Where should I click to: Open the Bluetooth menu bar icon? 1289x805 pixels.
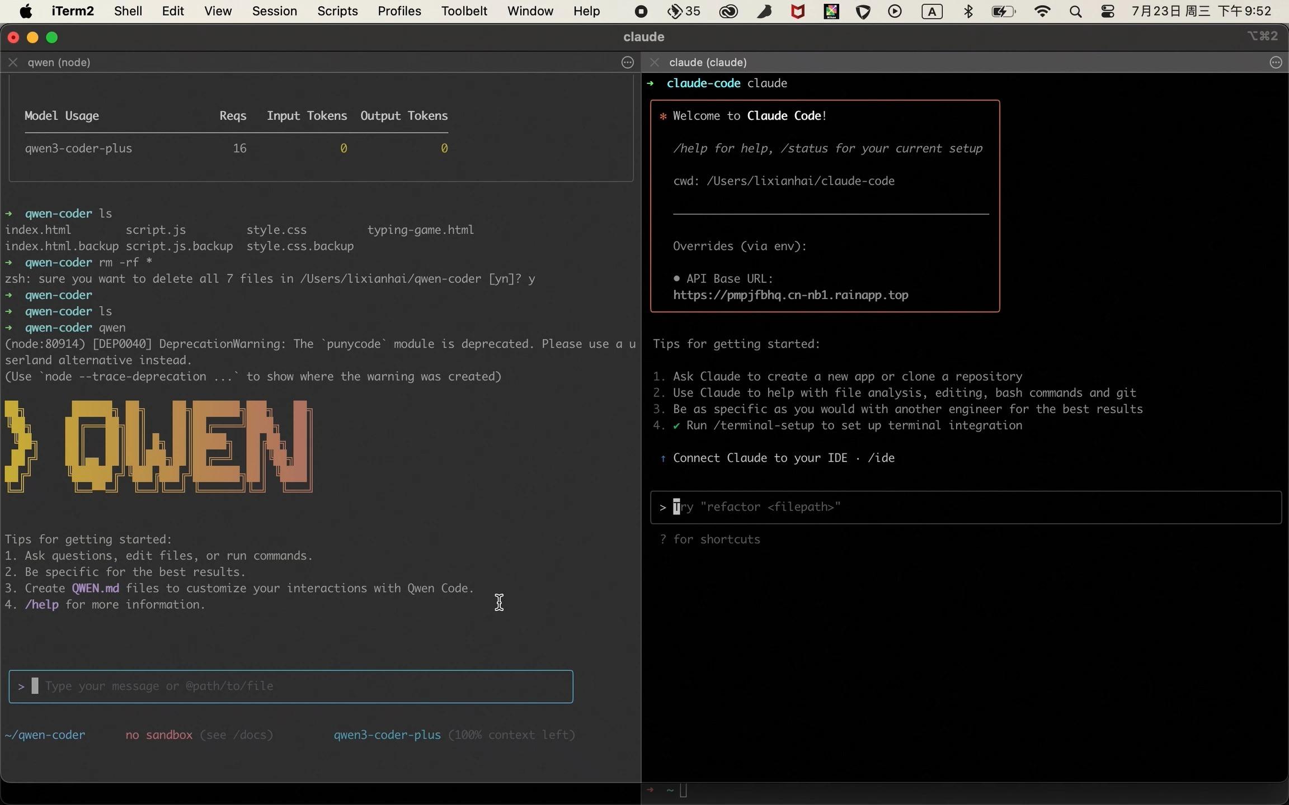[x=968, y=11]
